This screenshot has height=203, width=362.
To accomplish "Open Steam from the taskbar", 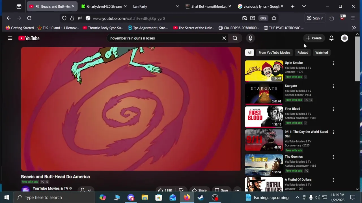I will [201, 197].
